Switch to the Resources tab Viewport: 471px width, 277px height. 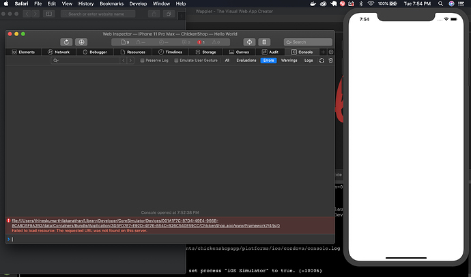coord(133,52)
